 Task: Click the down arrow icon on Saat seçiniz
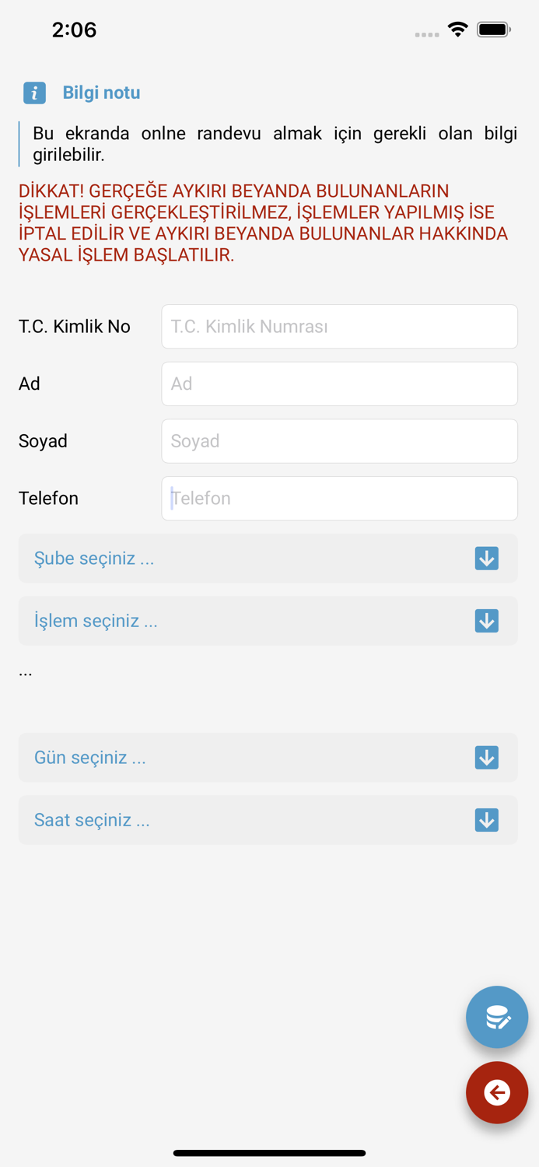tap(486, 819)
